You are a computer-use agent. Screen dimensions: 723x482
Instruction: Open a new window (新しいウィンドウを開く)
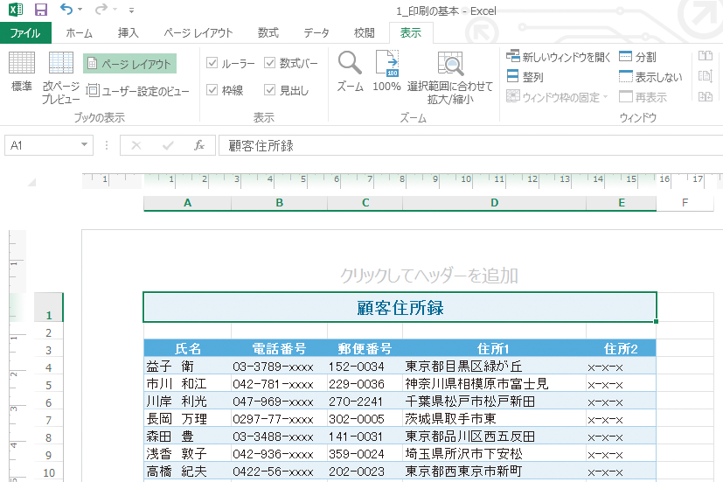click(559, 57)
